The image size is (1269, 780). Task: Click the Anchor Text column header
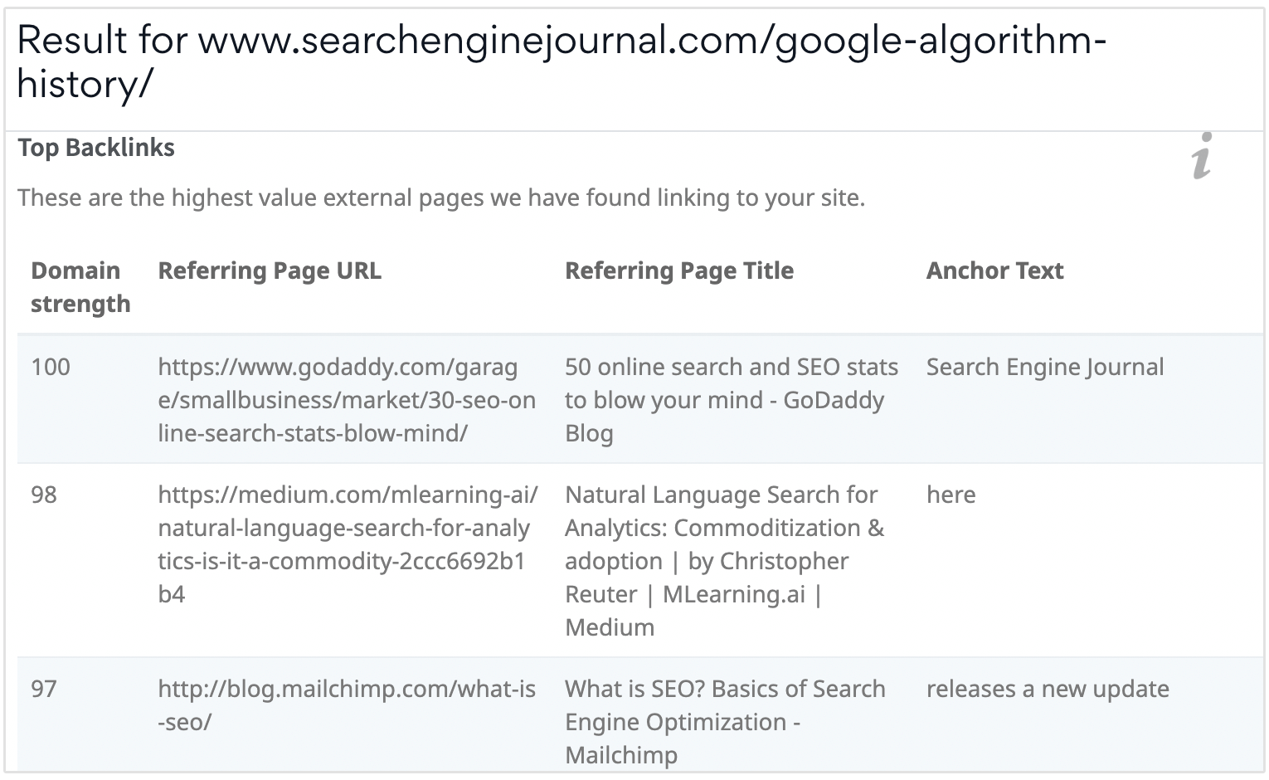pyautogui.click(x=994, y=271)
